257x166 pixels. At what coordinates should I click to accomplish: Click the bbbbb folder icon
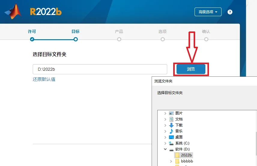point(177,161)
